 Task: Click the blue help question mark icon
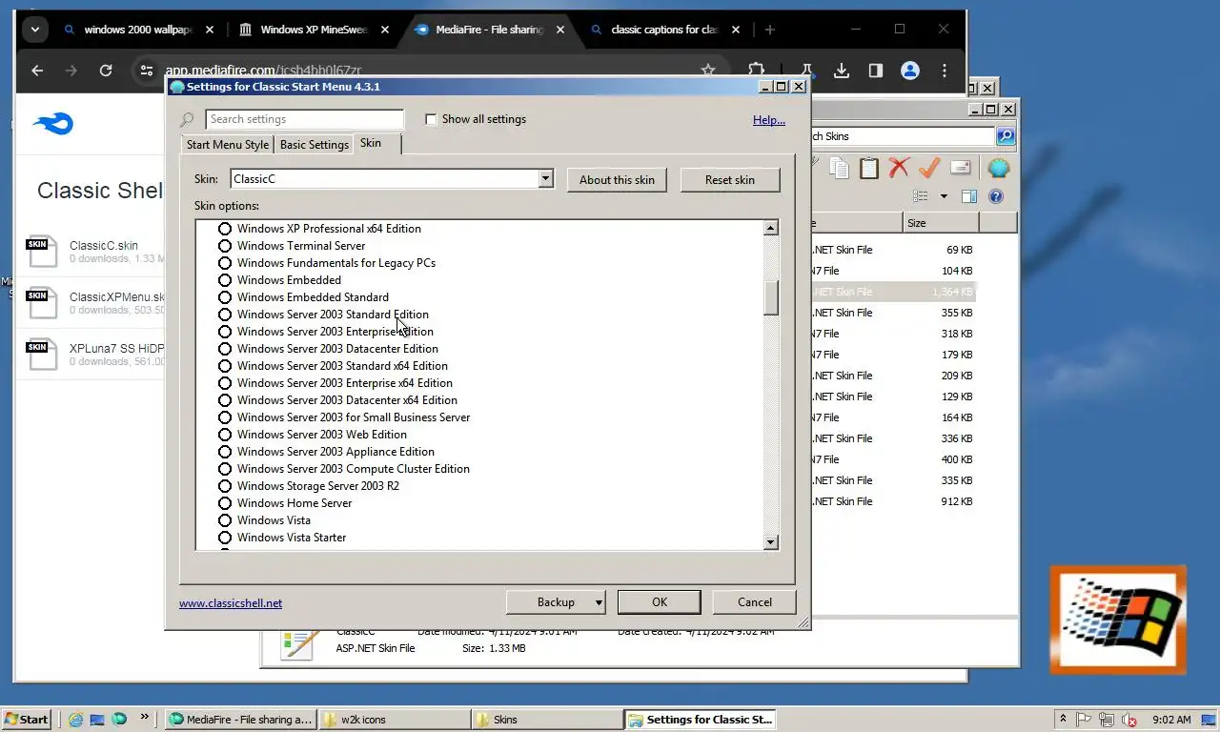tap(996, 196)
